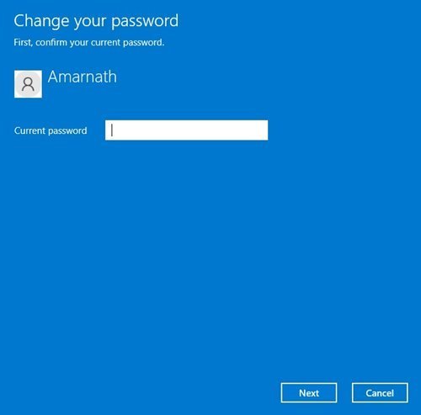The height and width of the screenshot is (415, 421).
Task: Dismiss the dialog with Cancel
Action: point(380,393)
